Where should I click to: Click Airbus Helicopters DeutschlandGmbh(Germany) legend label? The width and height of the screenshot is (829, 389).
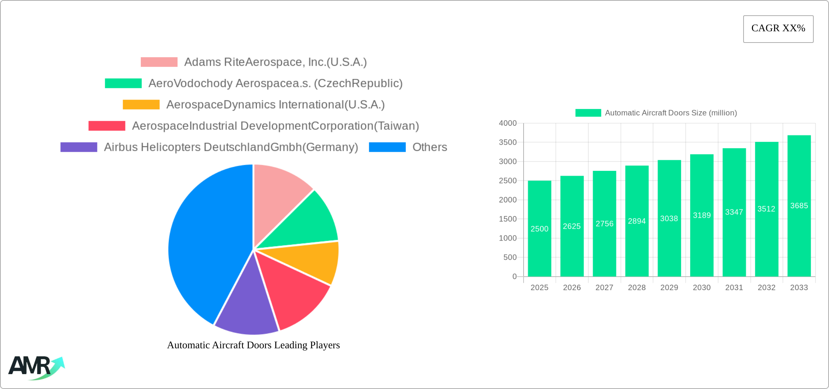click(x=231, y=147)
